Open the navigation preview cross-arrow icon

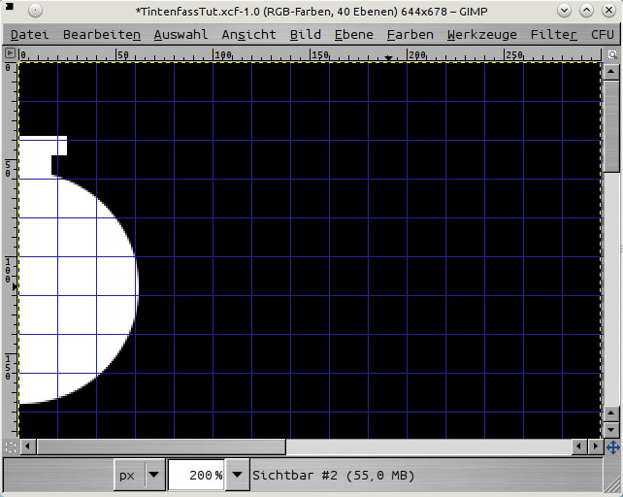click(611, 447)
